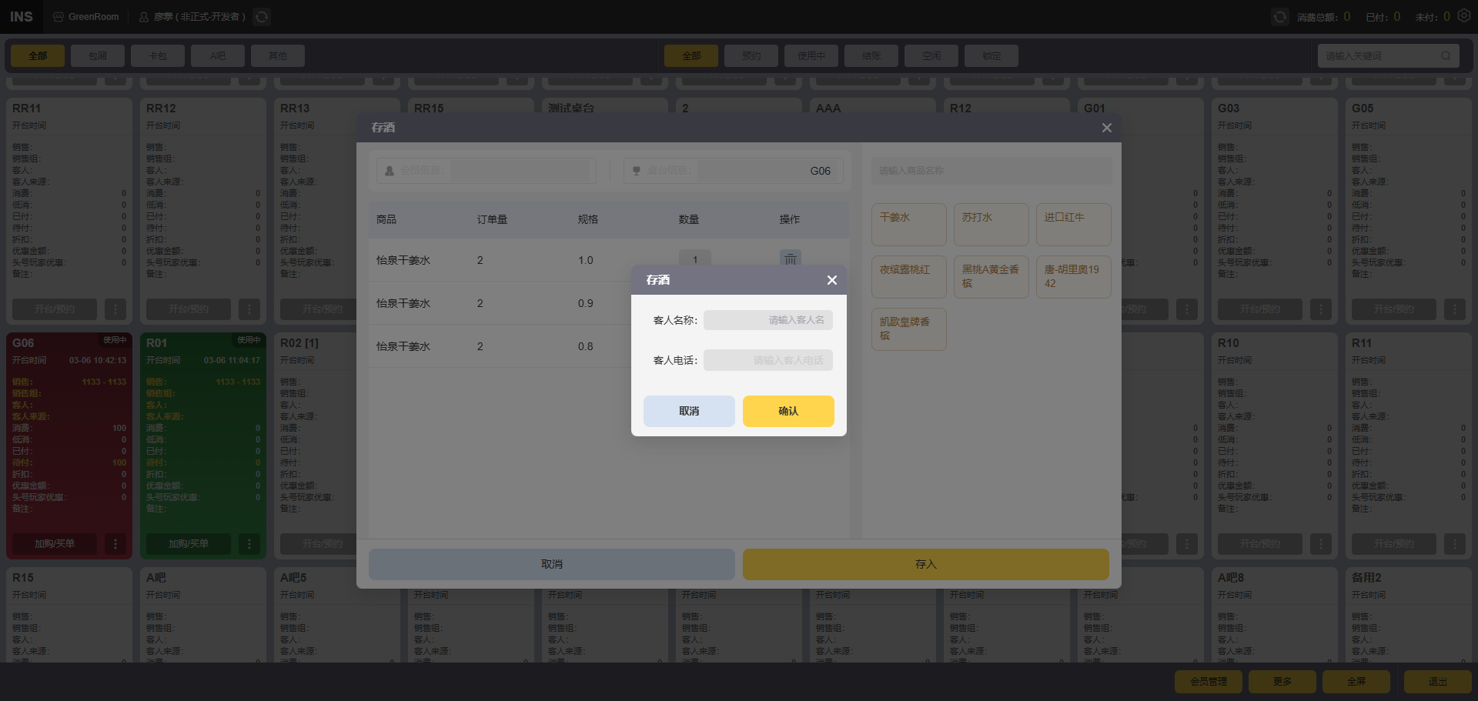Open the three-dot menu on G03 card
This screenshot has height=701, width=1478.
1321,309
